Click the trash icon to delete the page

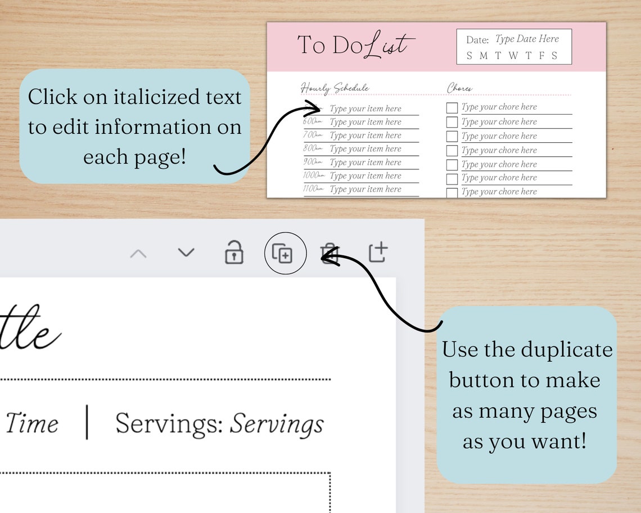coord(329,253)
